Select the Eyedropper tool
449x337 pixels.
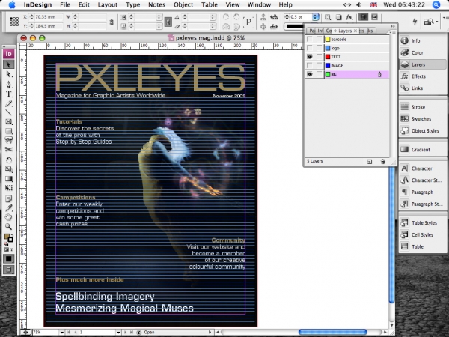click(x=8, y=208)
